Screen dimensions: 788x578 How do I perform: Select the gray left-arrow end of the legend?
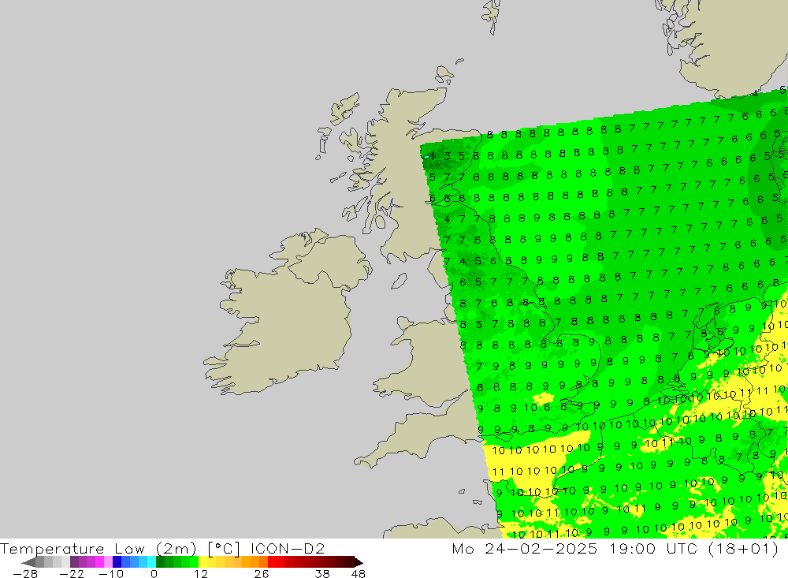29,562
